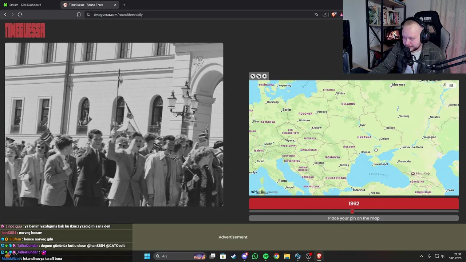The image size is (466, 262).
Task: Open Google Chrome from the taskbar
Action: [x=276, y=256]
